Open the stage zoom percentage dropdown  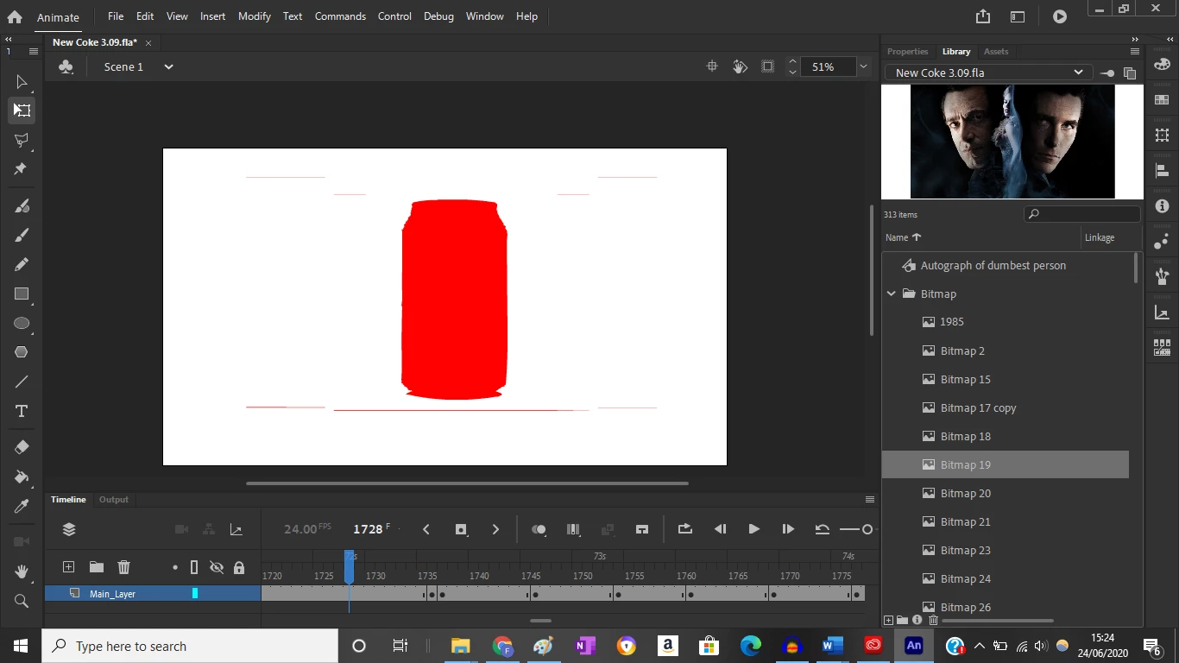click(862, 66)
